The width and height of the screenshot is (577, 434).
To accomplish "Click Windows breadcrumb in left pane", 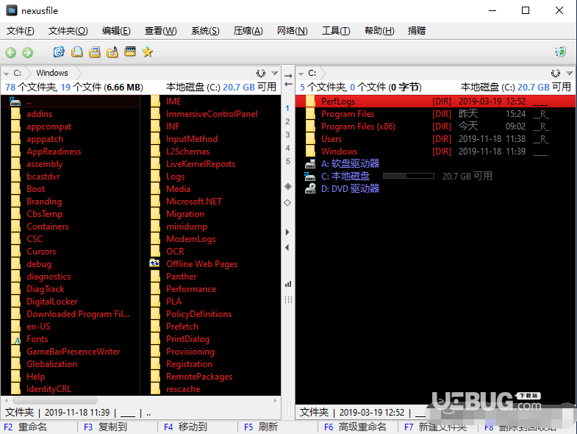I will pyautogui.click(x=52, y=73).
